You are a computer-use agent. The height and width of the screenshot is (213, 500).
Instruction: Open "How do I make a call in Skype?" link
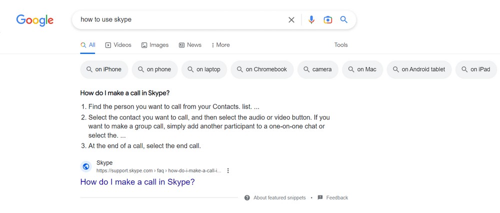137,182
